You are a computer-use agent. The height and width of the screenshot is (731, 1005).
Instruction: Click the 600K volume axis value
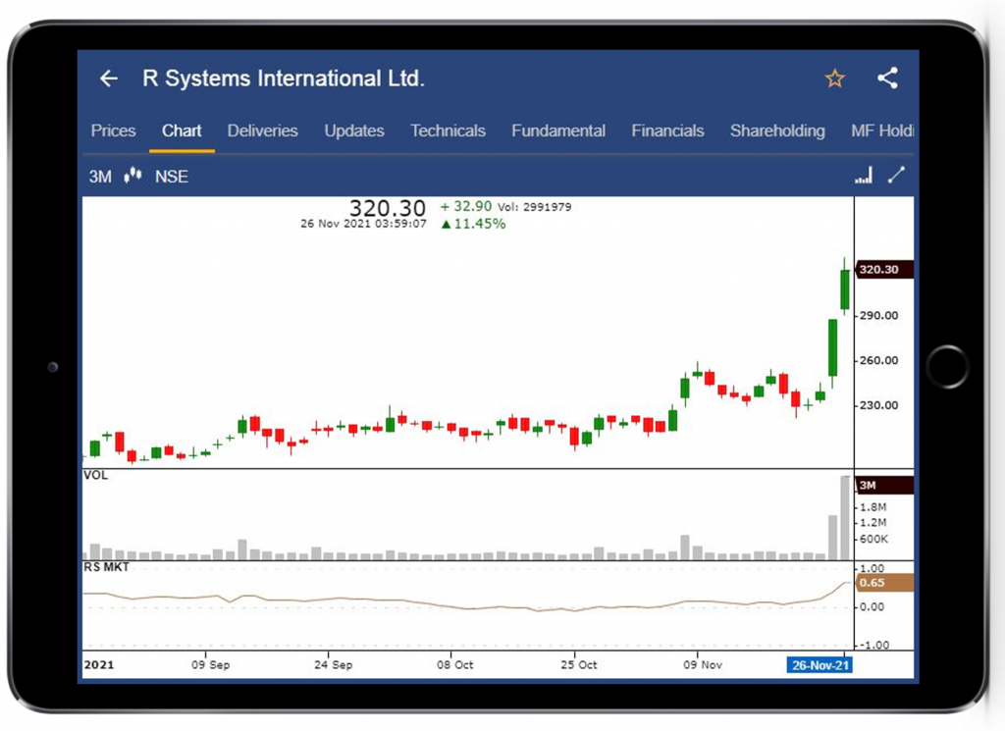tap(873, 539)
